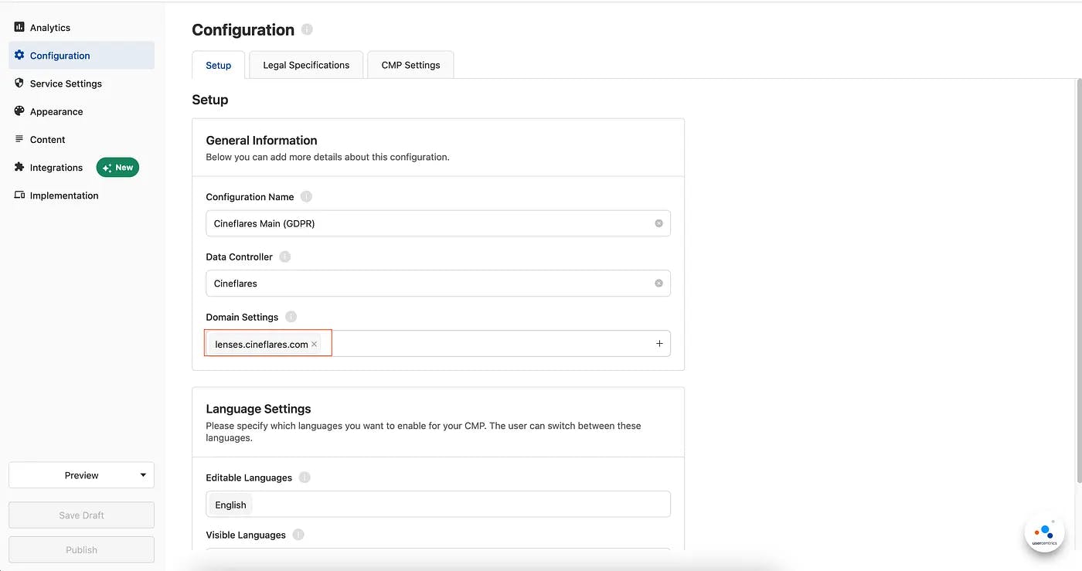Open the Usercentrics floating widget
This screenshot has height=571, width=1082.
[1044, 533]
